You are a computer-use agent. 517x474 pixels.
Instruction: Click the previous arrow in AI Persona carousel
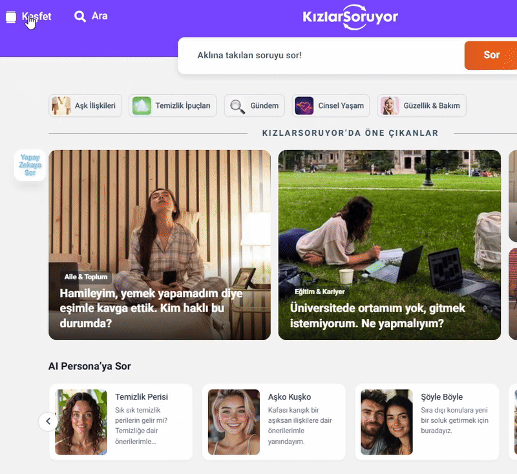[48, 422]
